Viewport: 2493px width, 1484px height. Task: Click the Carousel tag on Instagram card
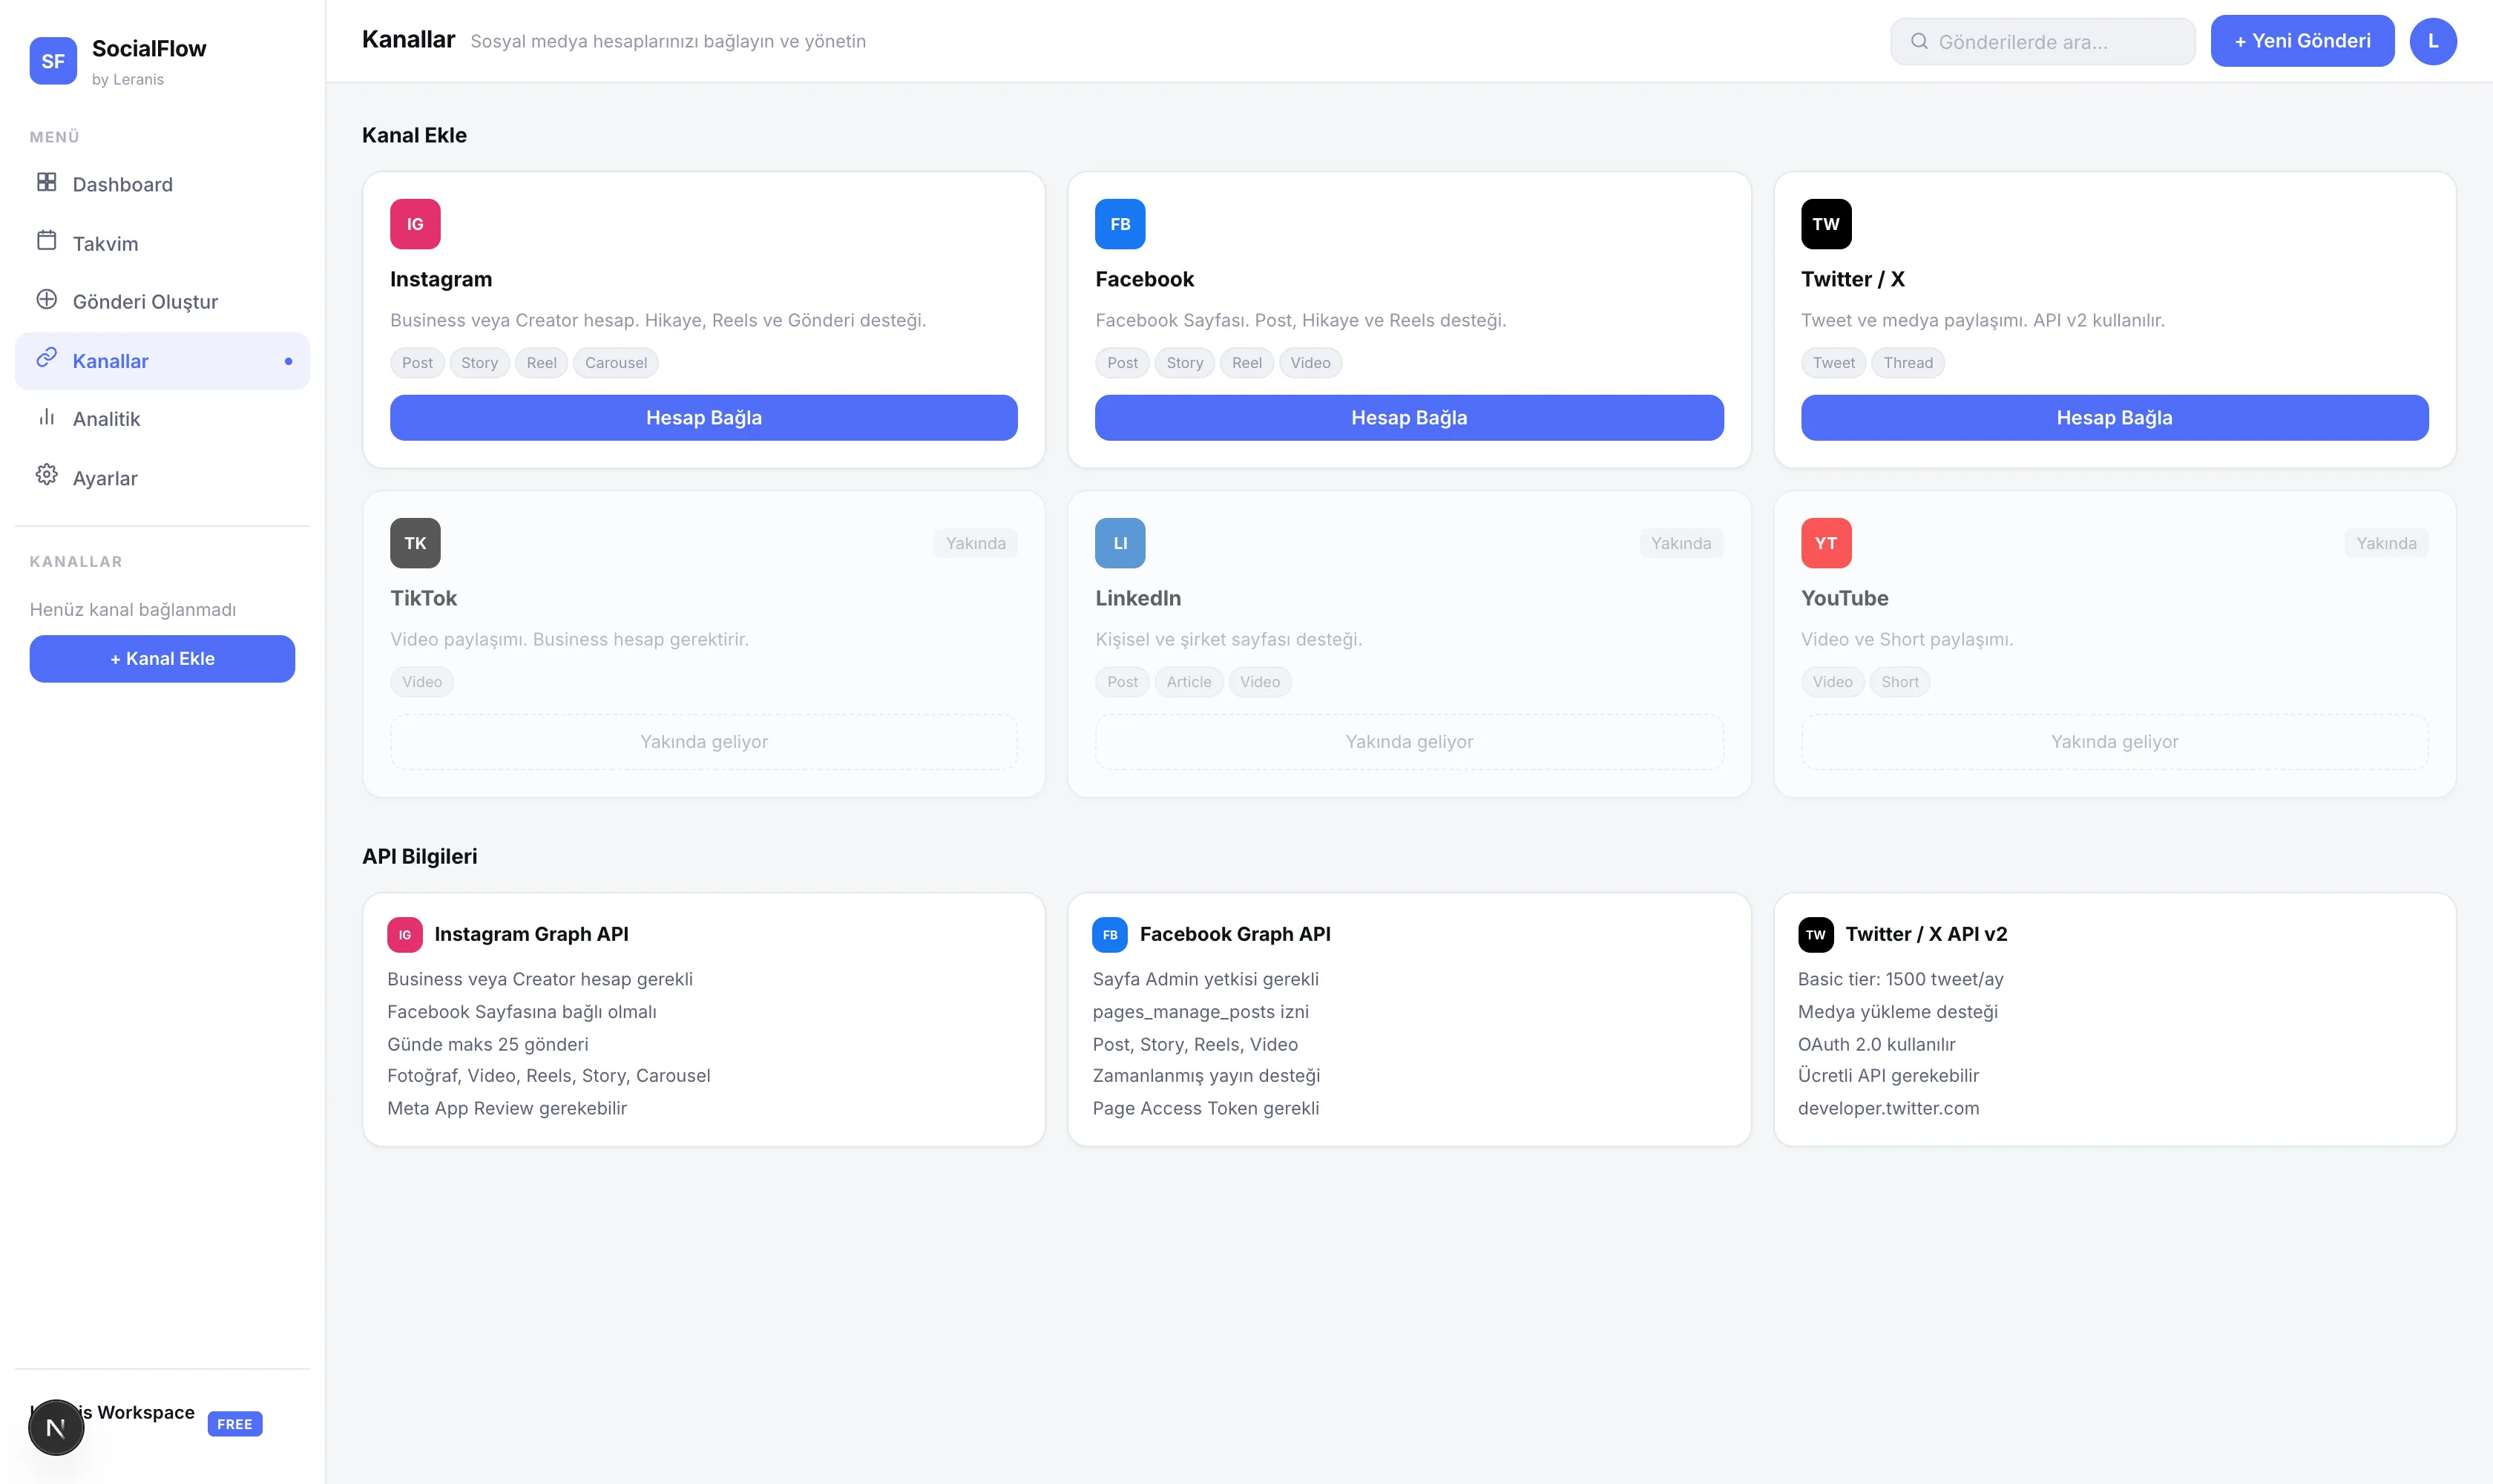(x=616, y=363)
